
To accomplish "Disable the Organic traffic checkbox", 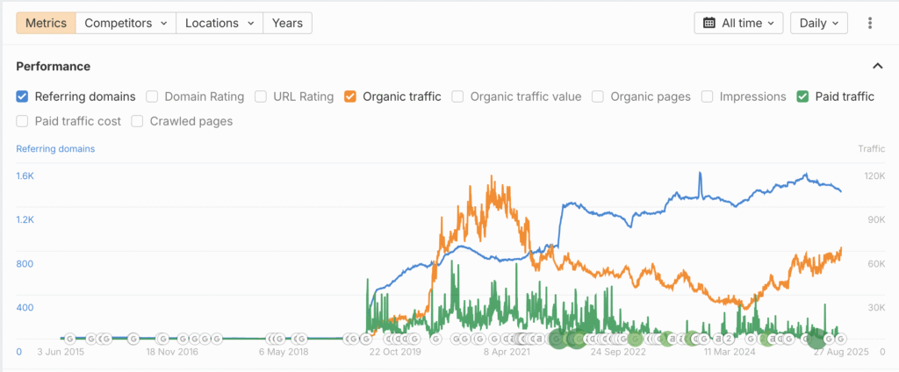I will pyautogui.click(x=350, y=97).
